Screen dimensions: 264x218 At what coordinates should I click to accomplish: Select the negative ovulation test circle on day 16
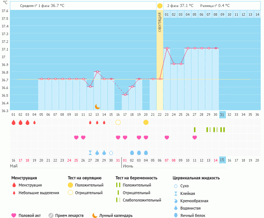click(x=118, y=122)
